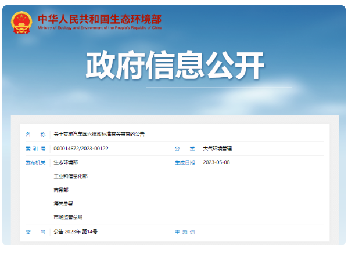This screenshot has height=253, width=348.
Task: Select index number 000014672/2023-00122
Action: tap(81, 149)
